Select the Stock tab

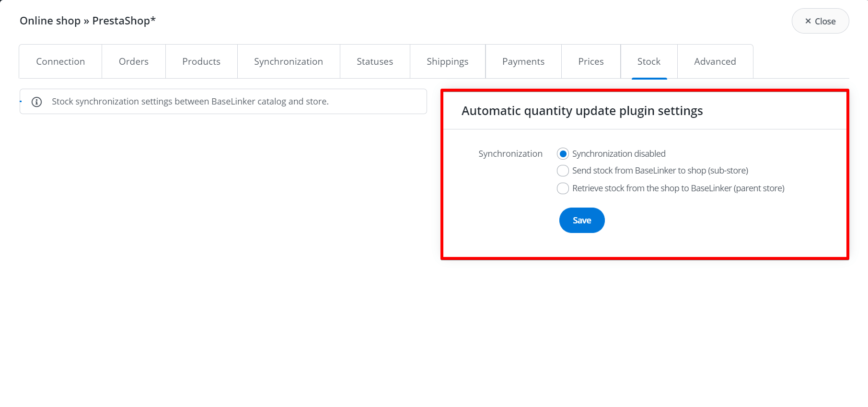pos(649,61)
